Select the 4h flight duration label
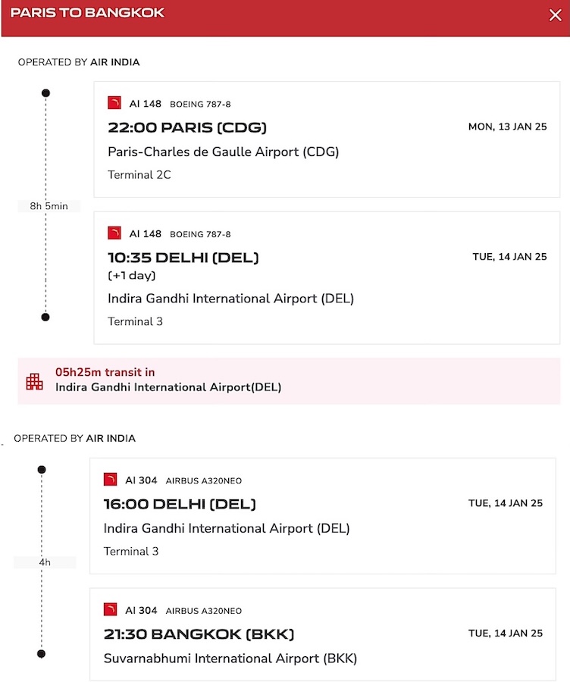Image resolution: width=570 pixels, height=682 pixels. [45, 562]
